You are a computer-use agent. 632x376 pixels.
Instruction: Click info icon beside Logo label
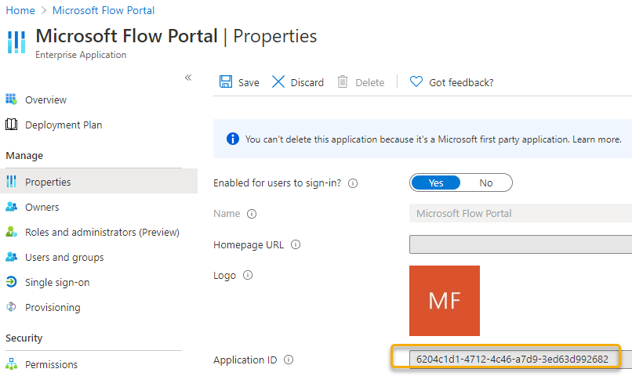point(248,276)
